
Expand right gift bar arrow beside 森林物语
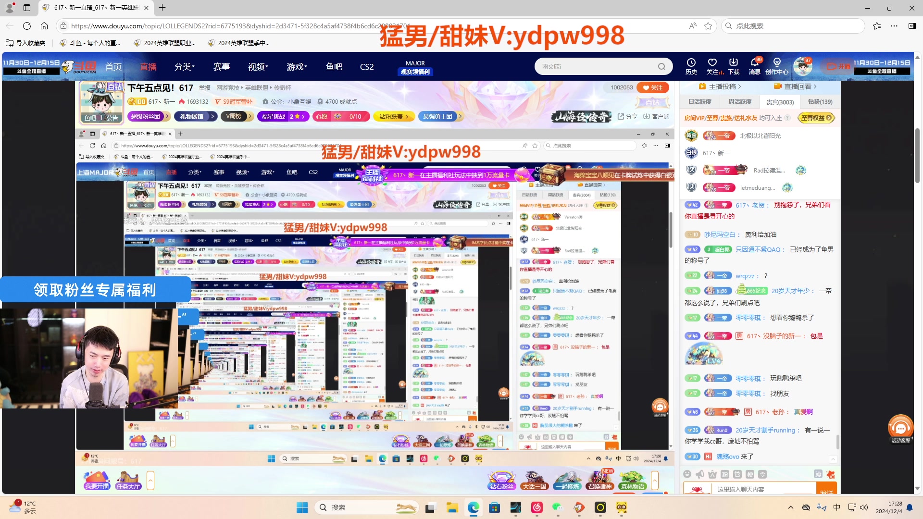(655, 480)
